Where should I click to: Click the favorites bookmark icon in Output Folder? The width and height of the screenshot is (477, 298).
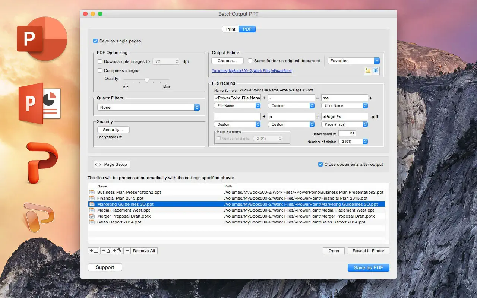[x=376, y=71]
